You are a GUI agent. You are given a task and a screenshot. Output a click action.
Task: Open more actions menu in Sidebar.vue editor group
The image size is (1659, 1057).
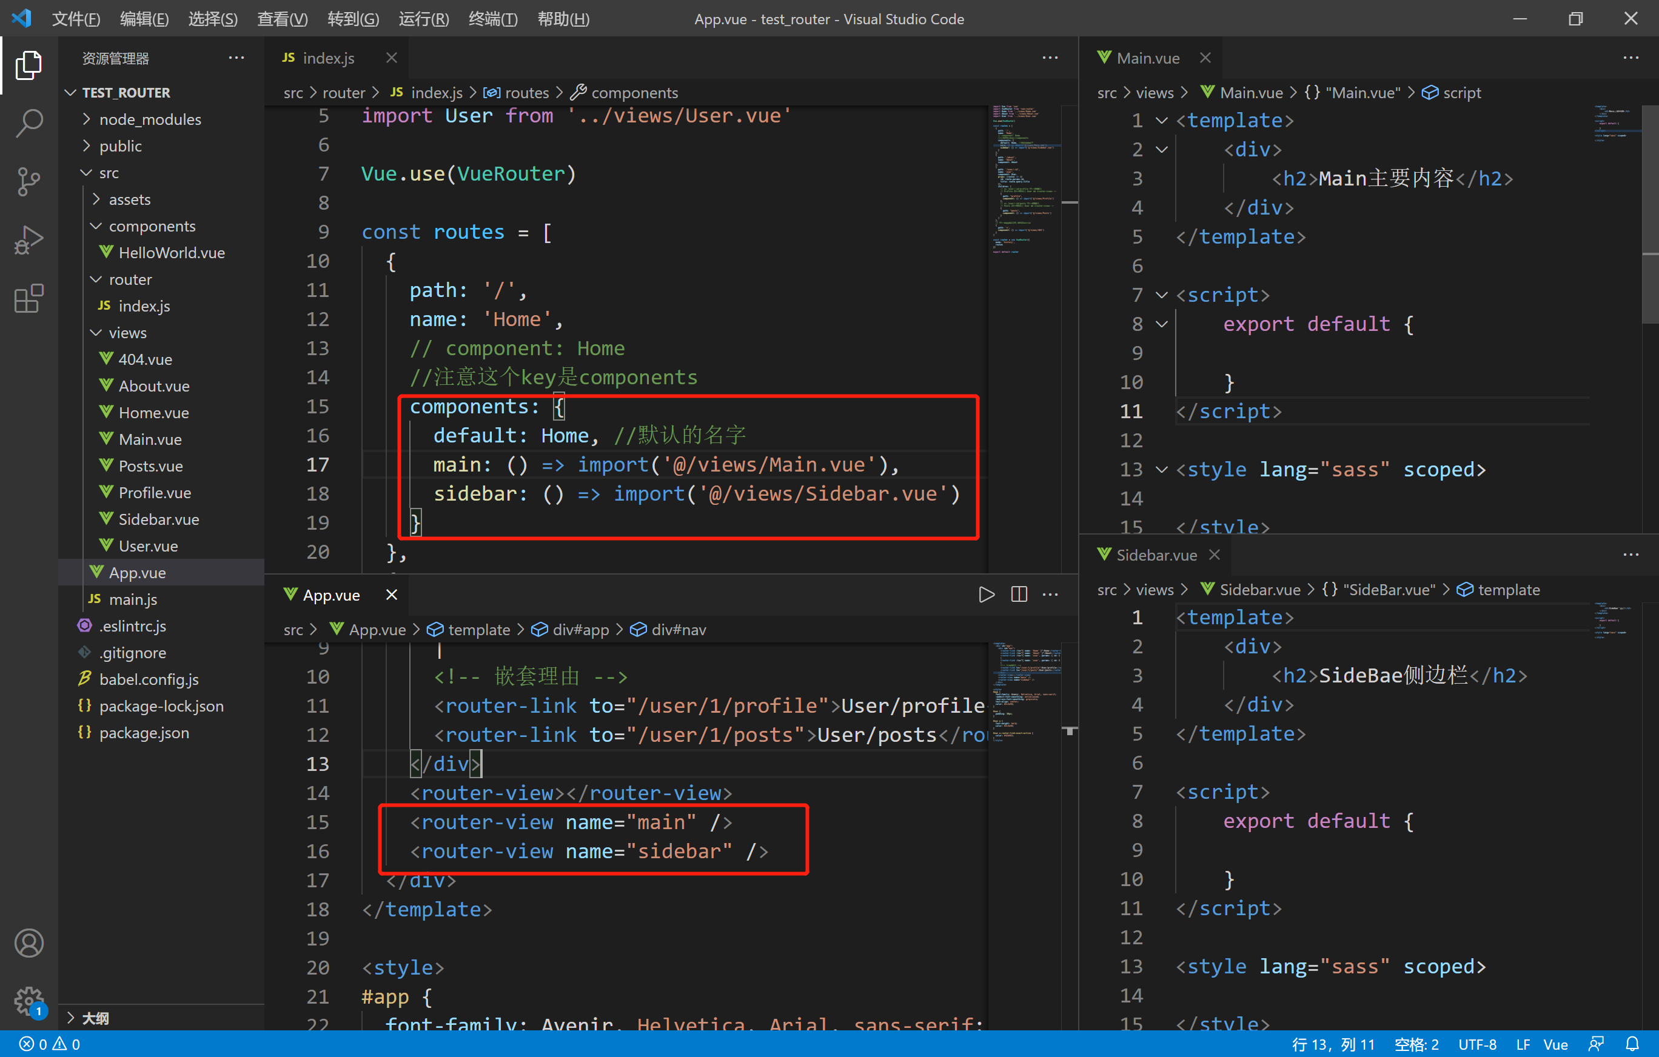point(1631,555)
